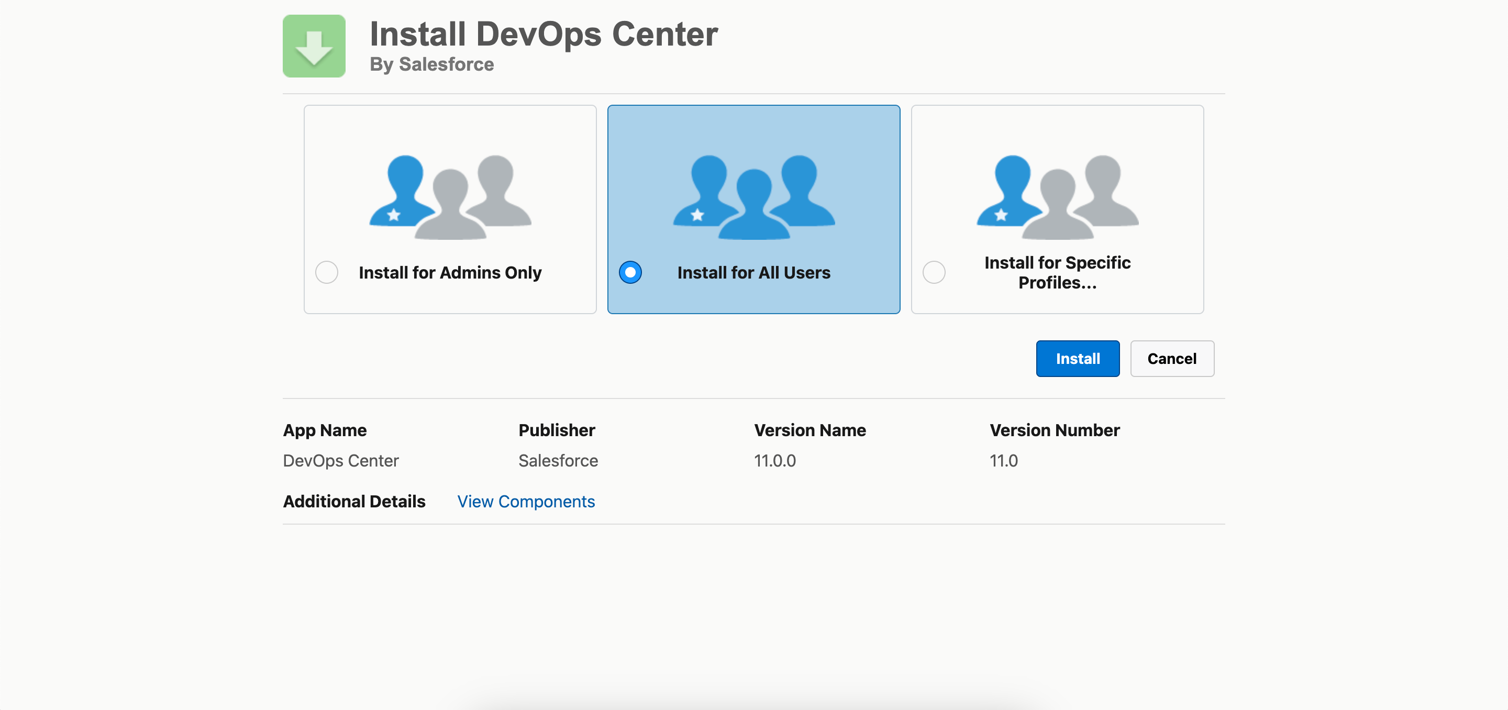Click the By Salesforce subtitle
Screen dimensions: 1508x710
[x=432, y=64]
